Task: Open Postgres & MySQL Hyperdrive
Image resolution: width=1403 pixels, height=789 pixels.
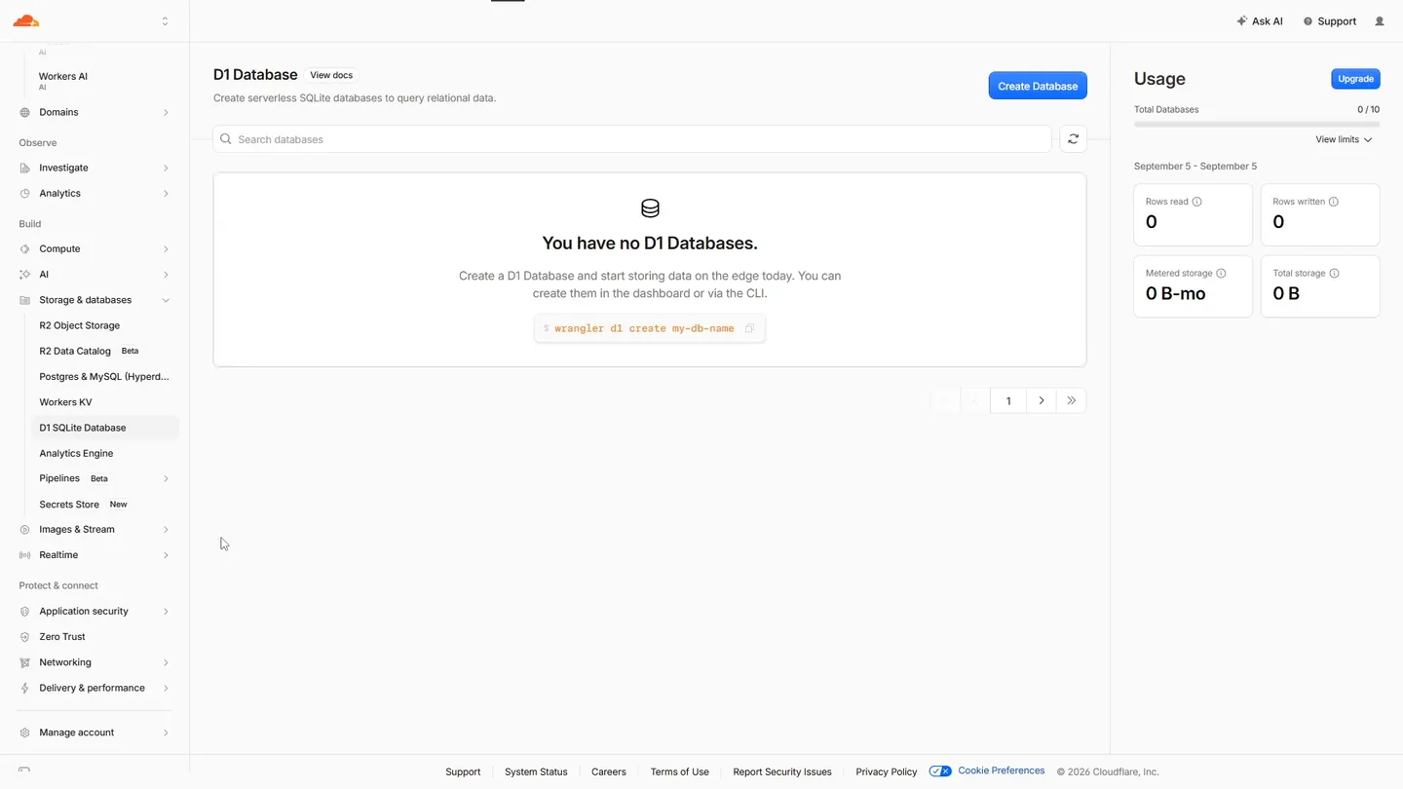Action: [x=105, y=377]
